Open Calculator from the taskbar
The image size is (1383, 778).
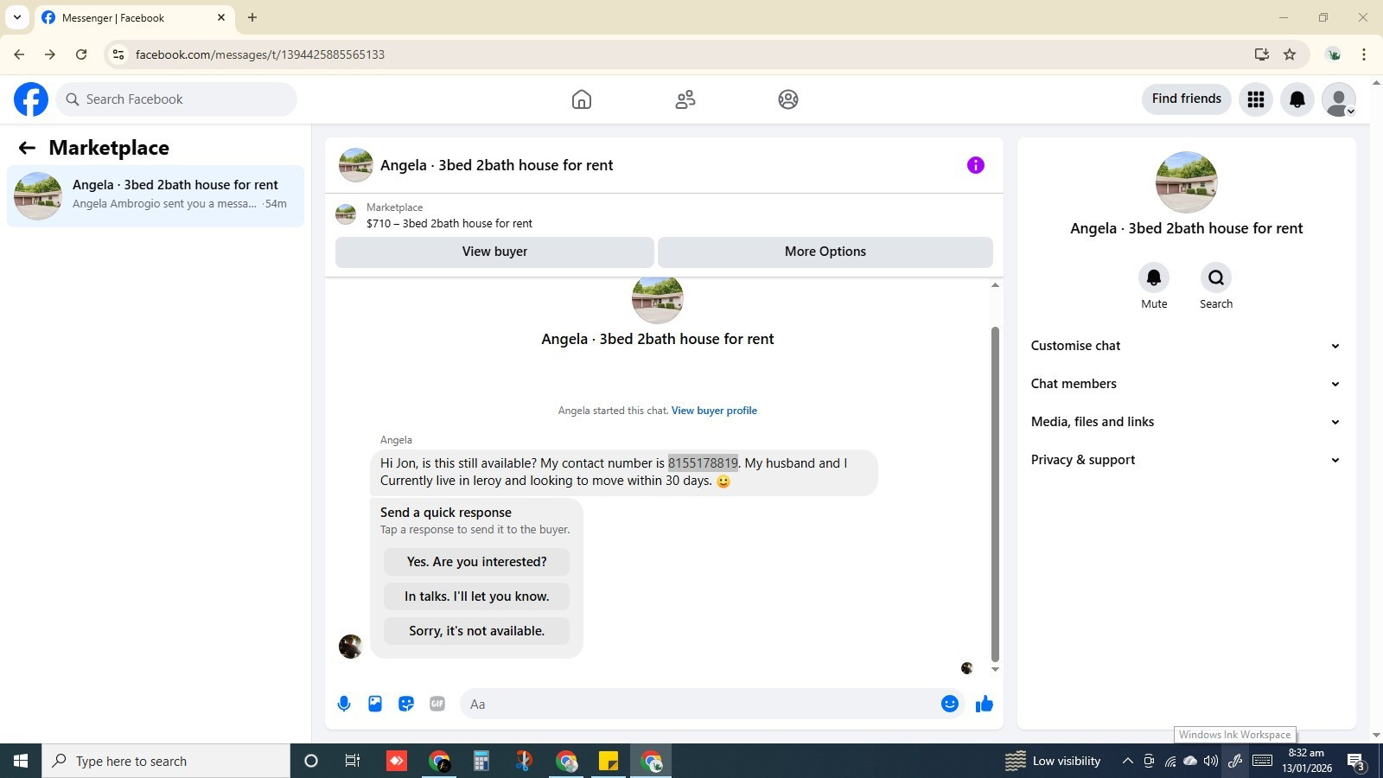pyautogui.click(x=481, y=761)
